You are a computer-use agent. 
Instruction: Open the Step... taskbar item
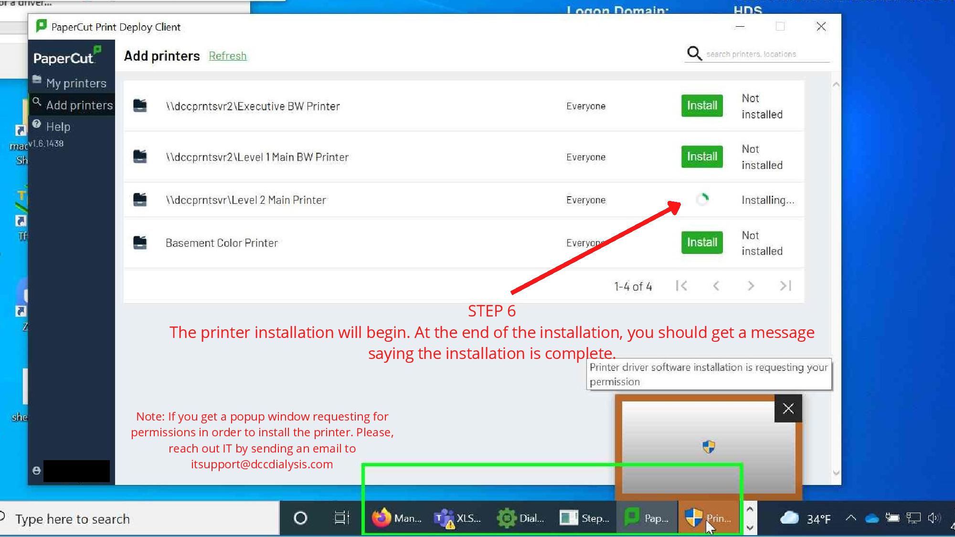(584, 518)
